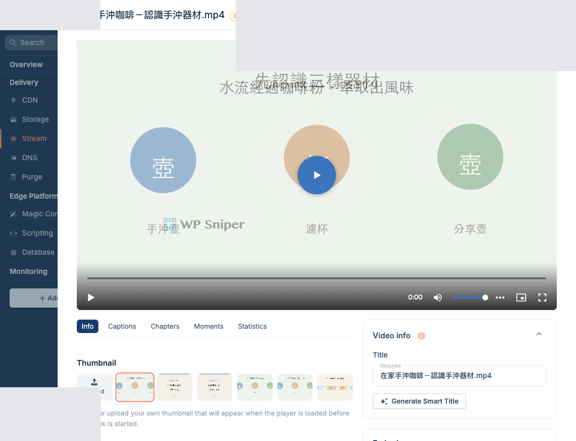Open Scripting in the sidebar
This screenshot has height=441, width=576.
tap(37, 233)
